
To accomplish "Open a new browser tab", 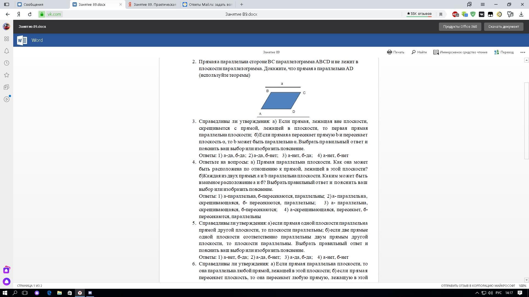I will pyautogui.click(x=242, y=4).
